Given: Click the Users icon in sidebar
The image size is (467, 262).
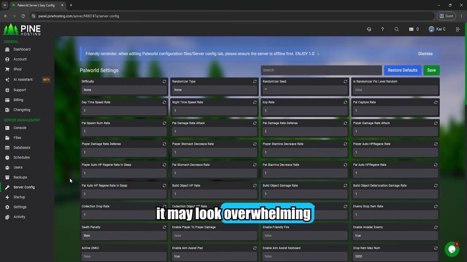Looking at the screenshot, I should coord(7,167).
